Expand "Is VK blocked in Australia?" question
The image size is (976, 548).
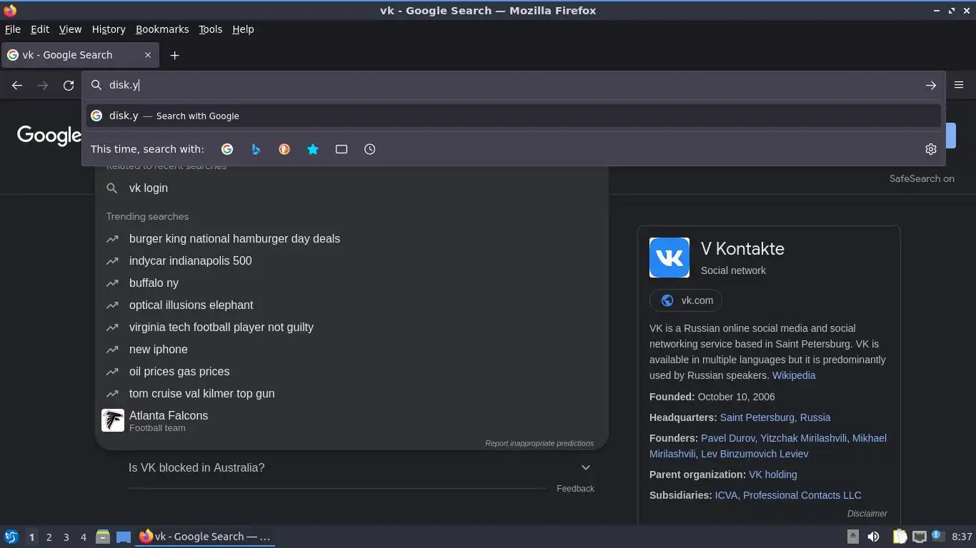(360, 467)
